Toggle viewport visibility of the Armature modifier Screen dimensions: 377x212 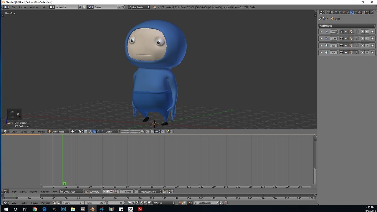(x=346, y=32)
